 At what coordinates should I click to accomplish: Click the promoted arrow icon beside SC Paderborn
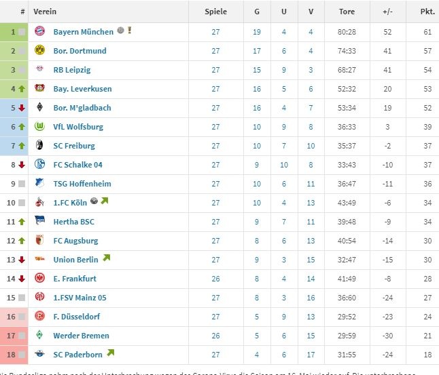click(x=110, y=353)
